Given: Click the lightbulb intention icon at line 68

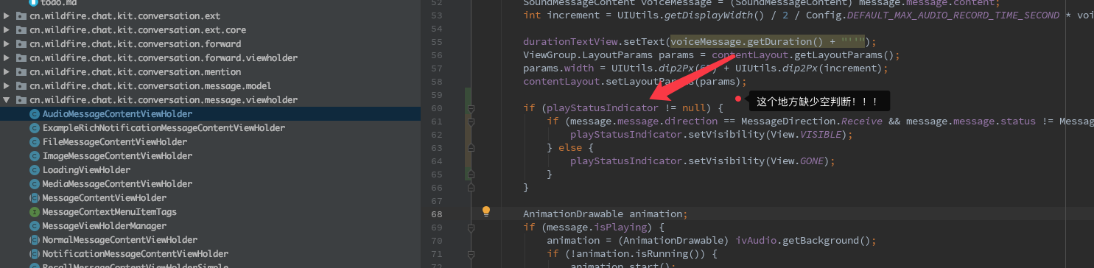Looking at the screenshot, I should (x=486, y=211).
